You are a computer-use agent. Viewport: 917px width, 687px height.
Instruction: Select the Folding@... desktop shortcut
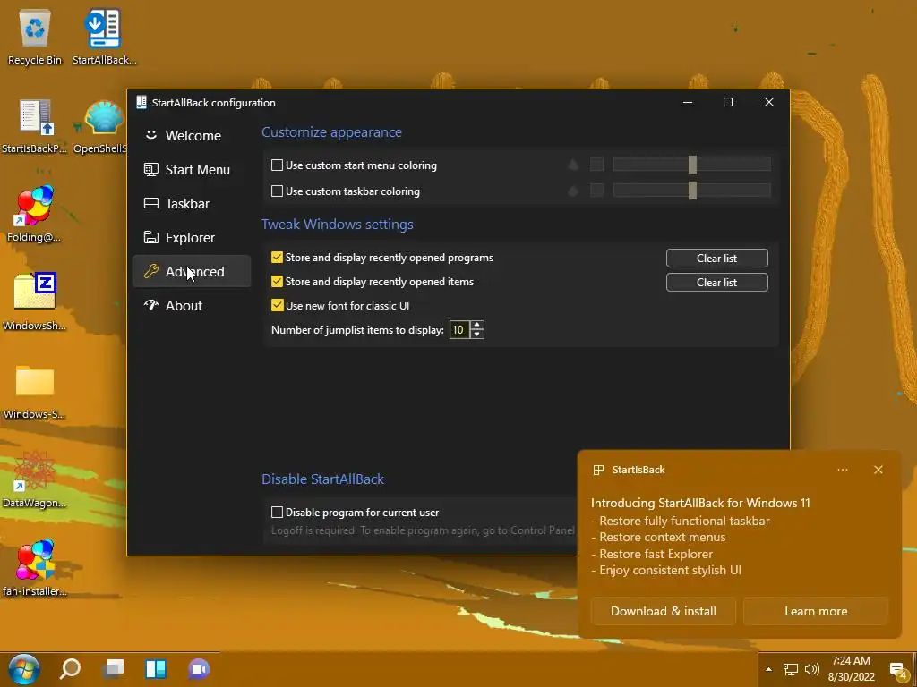tap(35, 213)
